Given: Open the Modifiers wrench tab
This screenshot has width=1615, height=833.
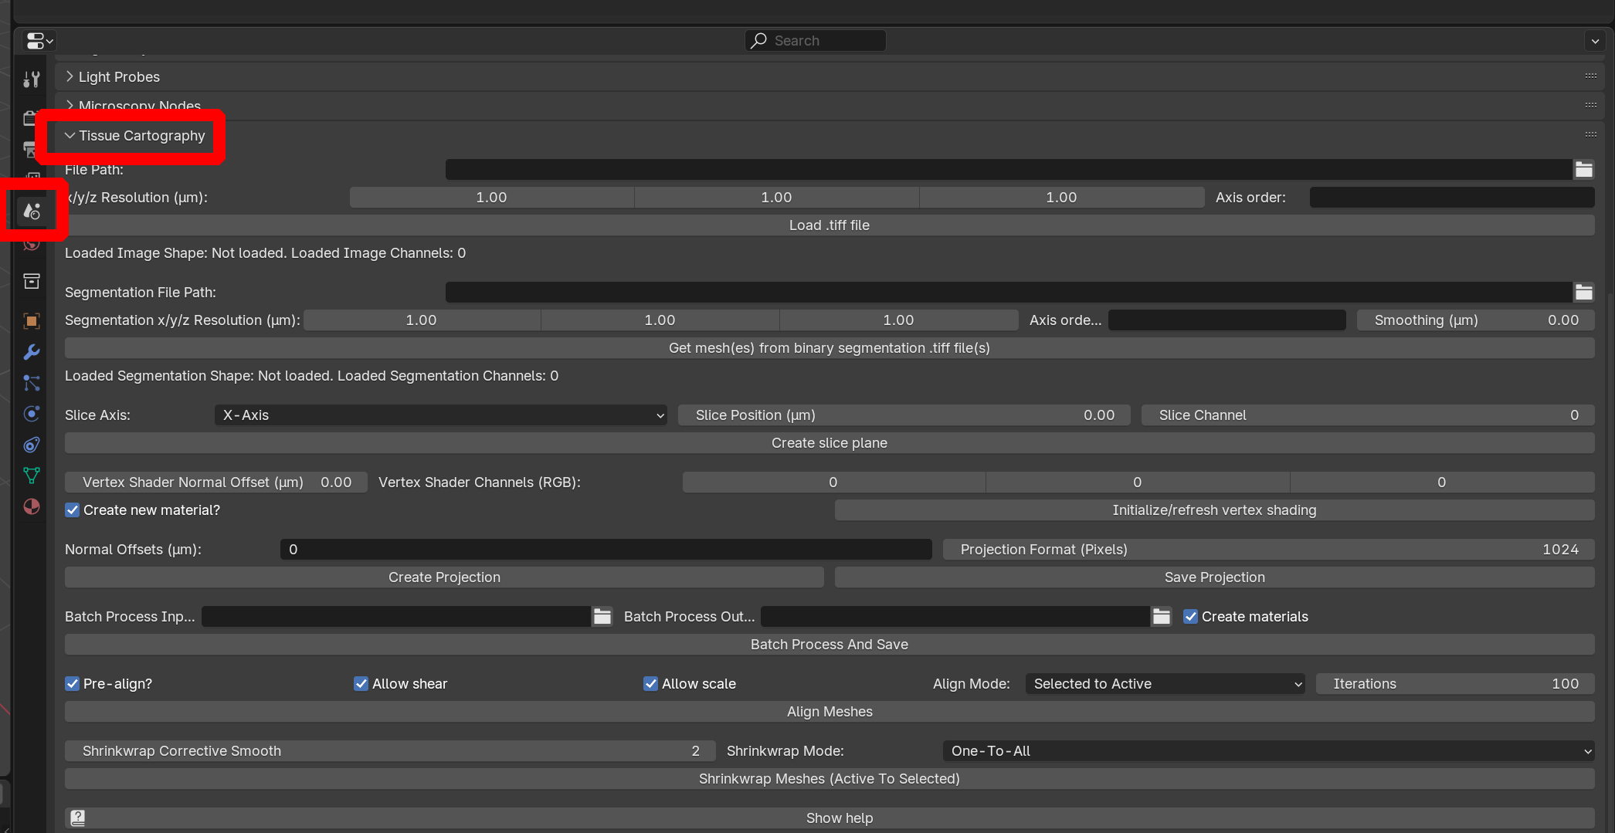Looking at the screenshot, I should 32,352.
